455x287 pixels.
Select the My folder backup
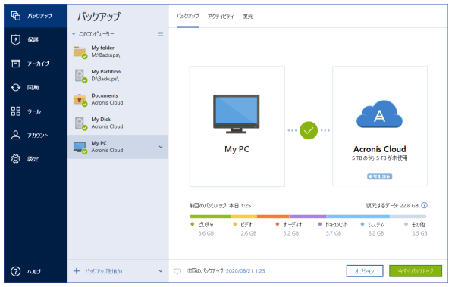coord(118,51)
